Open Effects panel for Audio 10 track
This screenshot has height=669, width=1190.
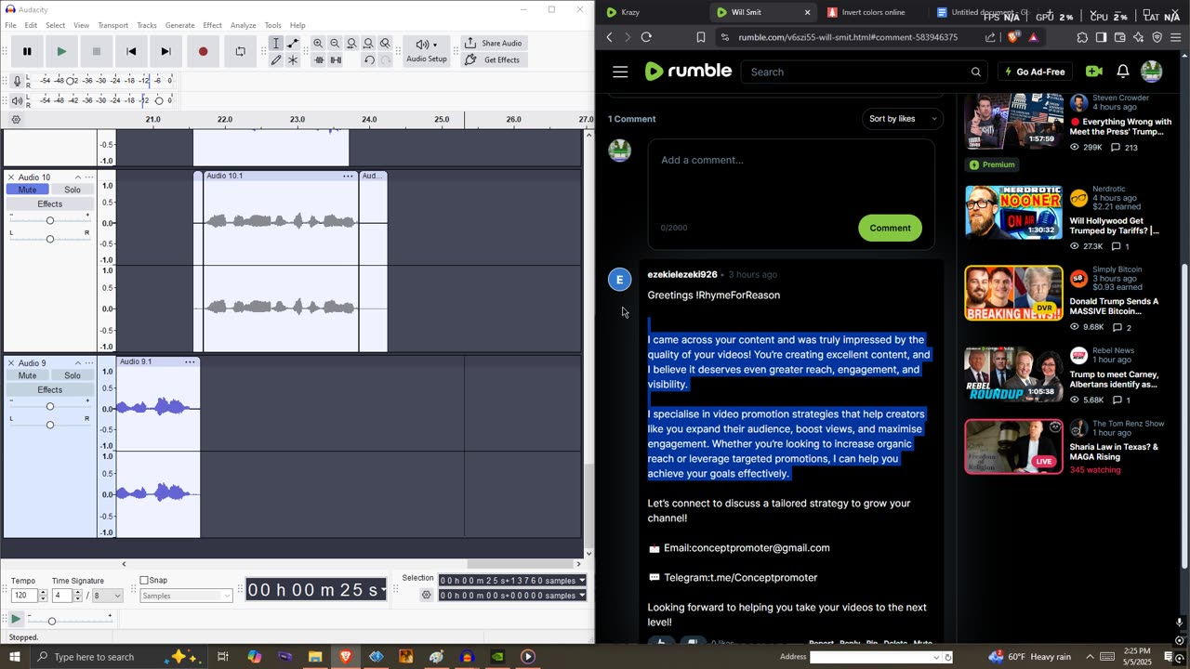pos(50,203)
